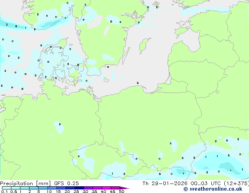249x193 pixels.
Task: Select the 45–50 mm legend color swatch
Action: tap(115, 188)
